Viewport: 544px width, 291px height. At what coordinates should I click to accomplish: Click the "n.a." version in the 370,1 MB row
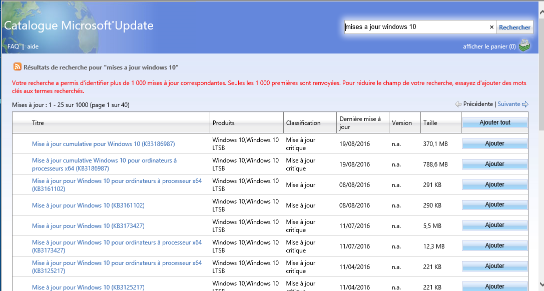pyautogui.click(x=396, y=144)
